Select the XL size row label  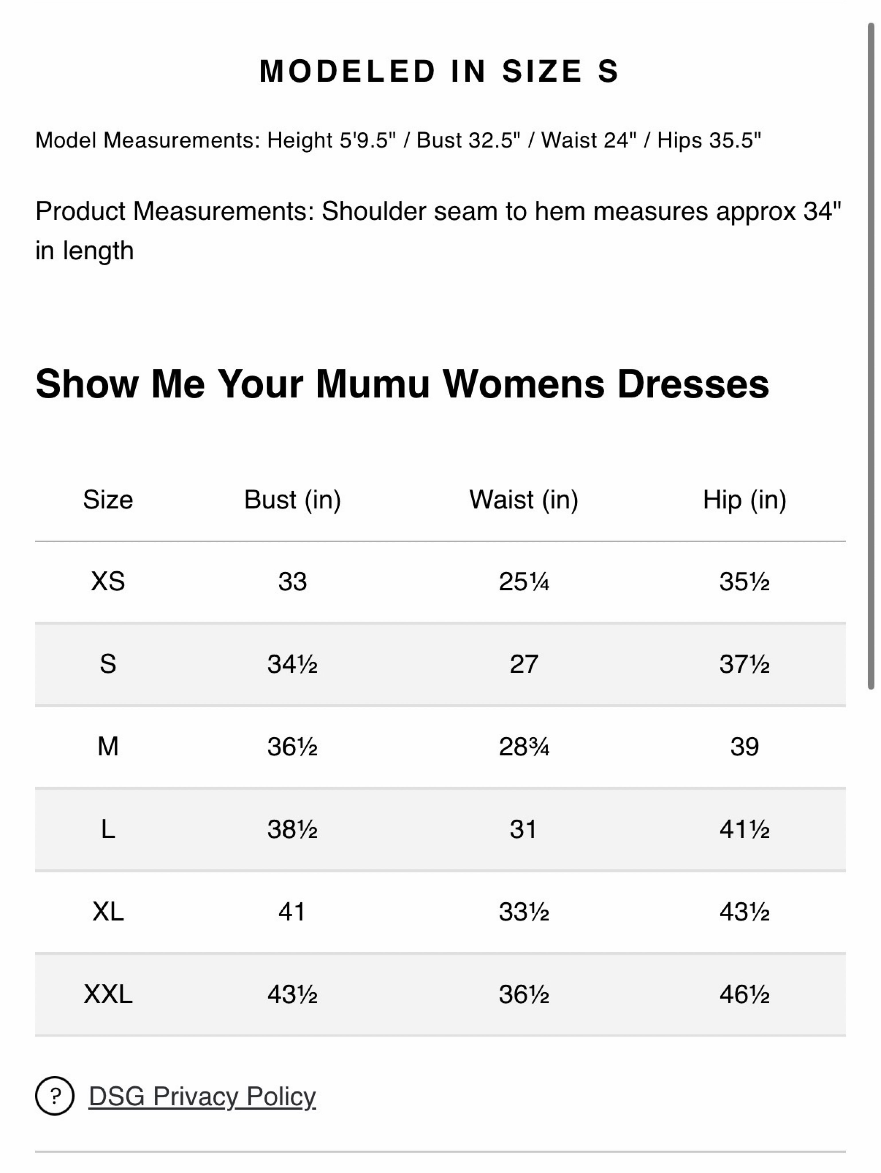point(108,911)
